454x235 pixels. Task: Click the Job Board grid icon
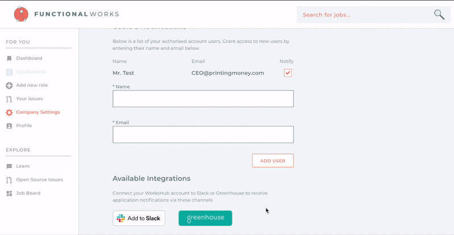[x=9, y=193]
